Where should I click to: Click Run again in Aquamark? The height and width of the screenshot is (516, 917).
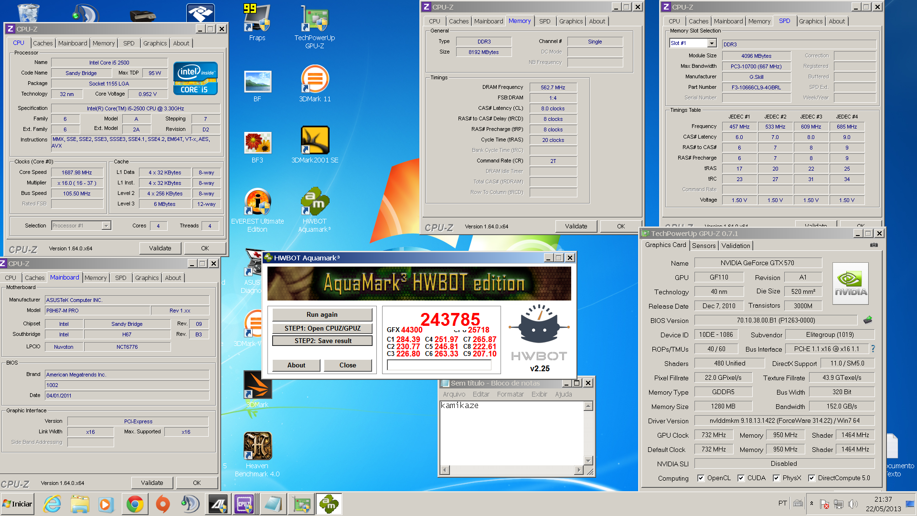tap(322, 314)
